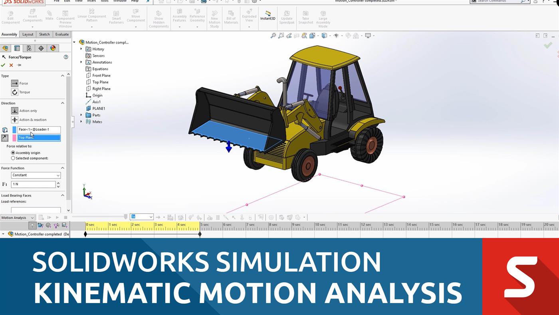
Task: Cancel the Force/Torque command
Action: click(11, 65)
